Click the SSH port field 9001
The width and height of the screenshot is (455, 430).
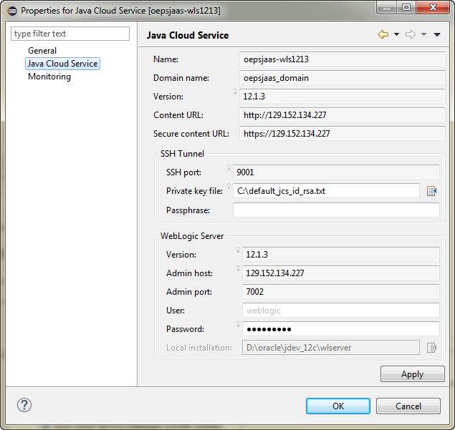336,172
